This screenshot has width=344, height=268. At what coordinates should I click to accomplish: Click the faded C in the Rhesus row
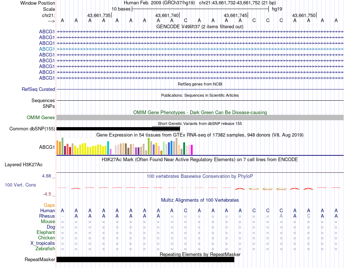click(309, 216)
